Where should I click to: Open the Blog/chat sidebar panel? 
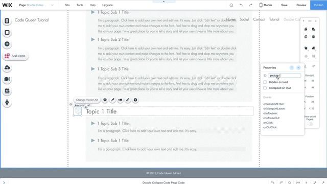7,79
